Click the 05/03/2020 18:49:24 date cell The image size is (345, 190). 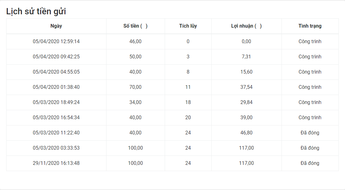coord(56,102)
